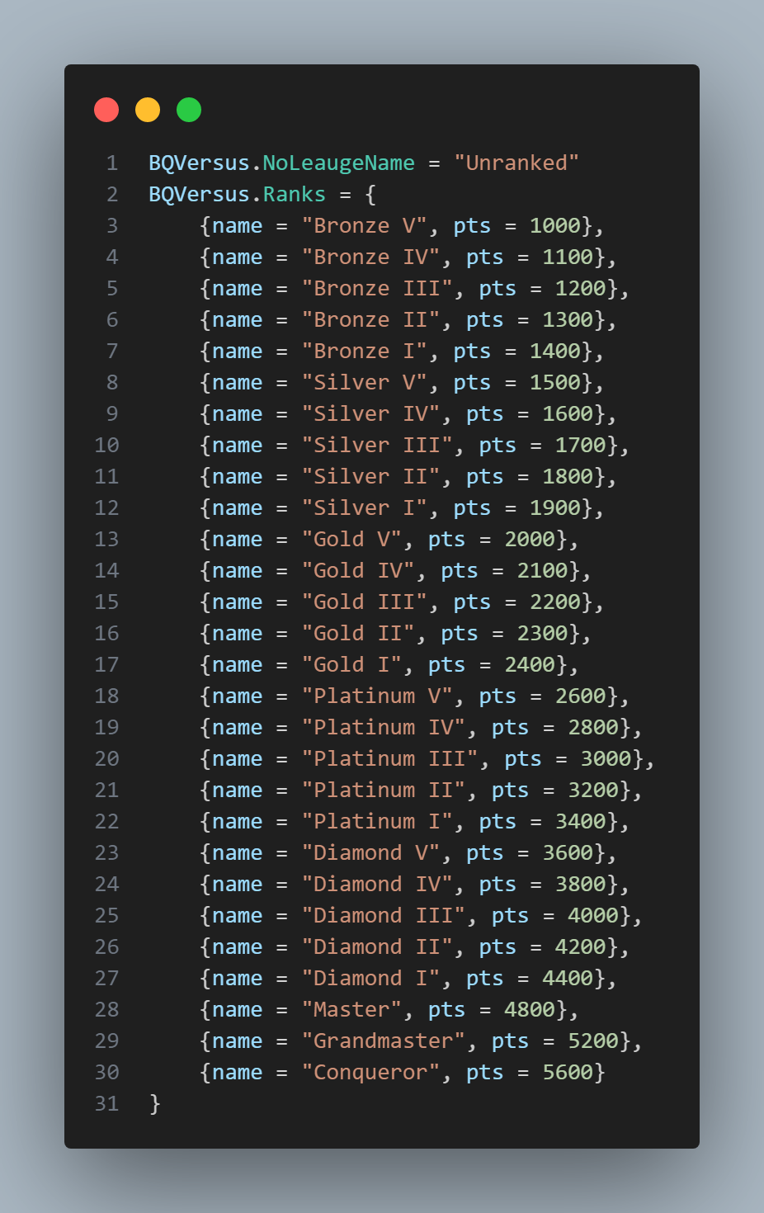Click the "Bronze IV" string
The width and height of the screenshot is (764, 1213).
[x=370, y=257]
